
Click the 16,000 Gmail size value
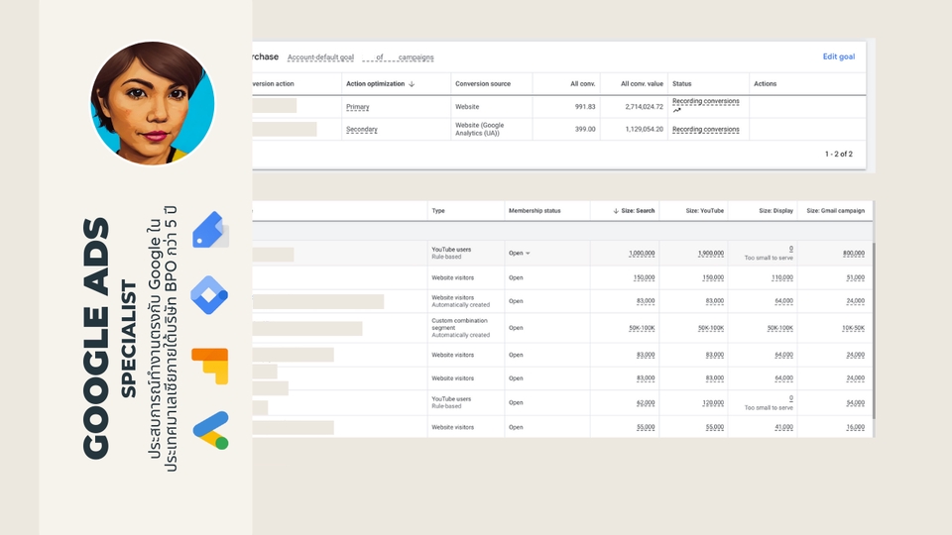point(856,427)
